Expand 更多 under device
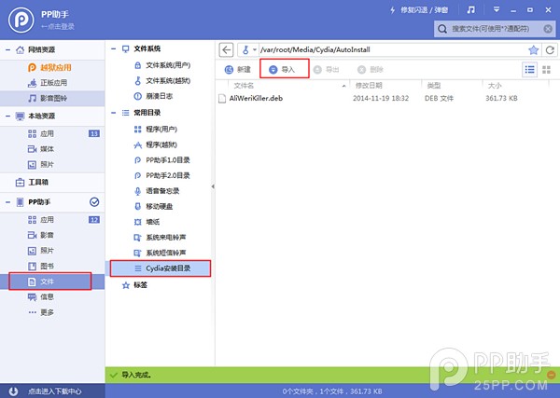Image resolution: width=560 pixels, height=398 pixels. tap(41, 312)
